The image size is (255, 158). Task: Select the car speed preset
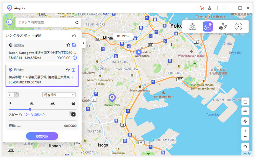[x=73, y=104]
